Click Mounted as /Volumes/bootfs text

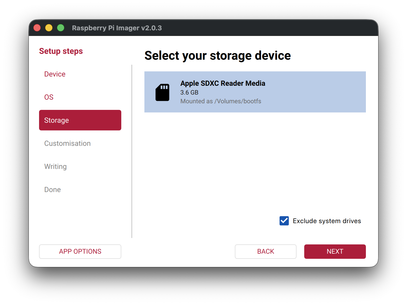(221, 101)
